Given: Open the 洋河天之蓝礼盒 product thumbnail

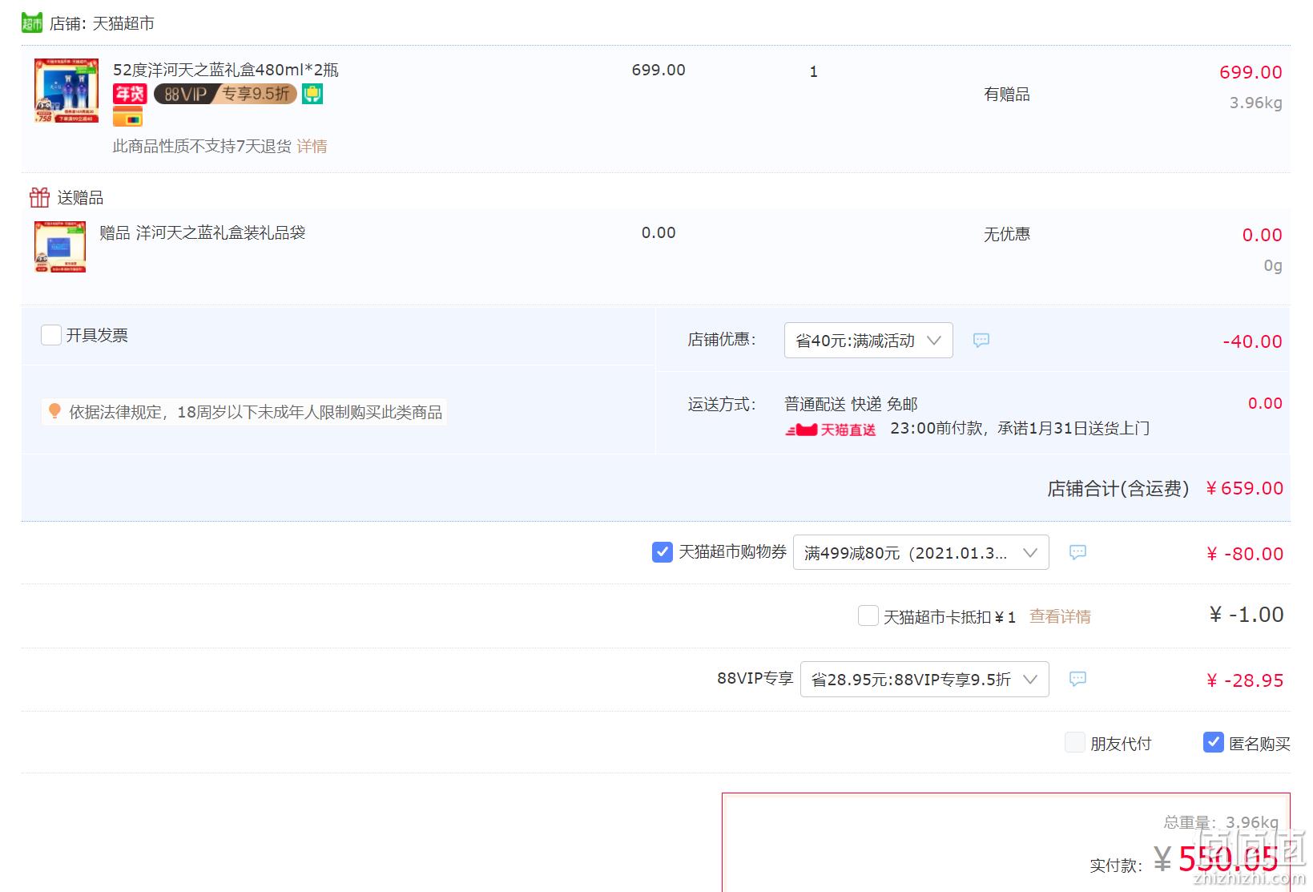Looking at the screenshot, I should pos(66,91).
